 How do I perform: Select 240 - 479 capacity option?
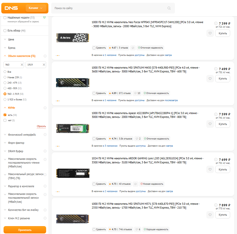coord(5,83)
